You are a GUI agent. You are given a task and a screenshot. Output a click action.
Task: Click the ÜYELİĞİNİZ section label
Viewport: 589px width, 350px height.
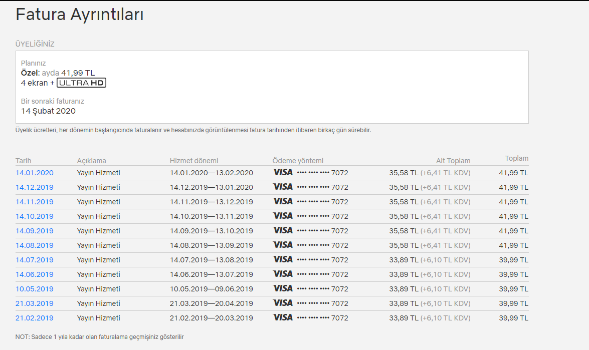click(x=35, y=44)
